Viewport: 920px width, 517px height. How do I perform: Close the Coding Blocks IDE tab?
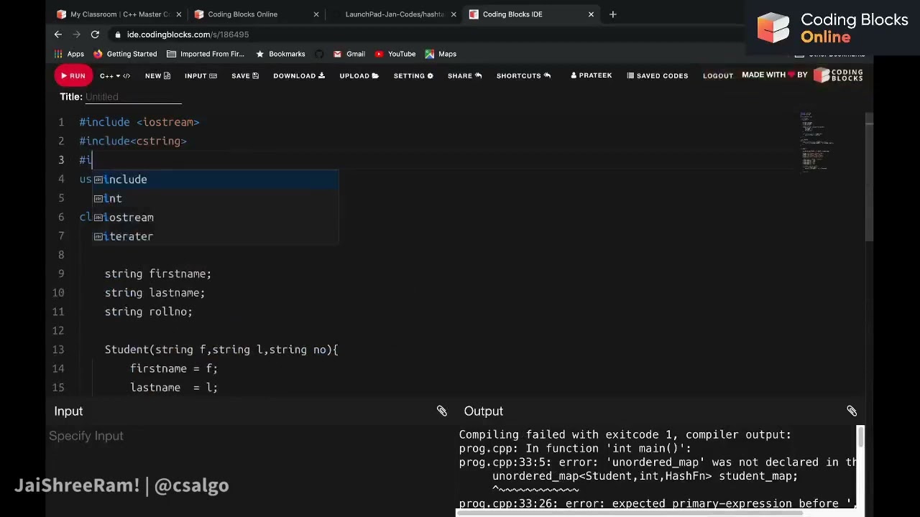click(x=591, y=14)
